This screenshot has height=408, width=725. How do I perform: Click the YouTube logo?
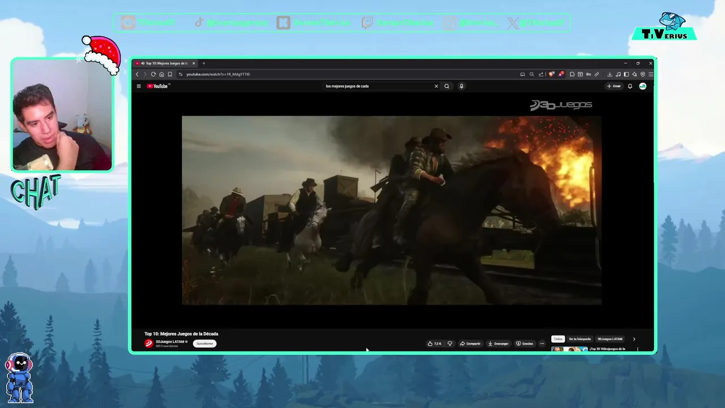click(157, 86)
